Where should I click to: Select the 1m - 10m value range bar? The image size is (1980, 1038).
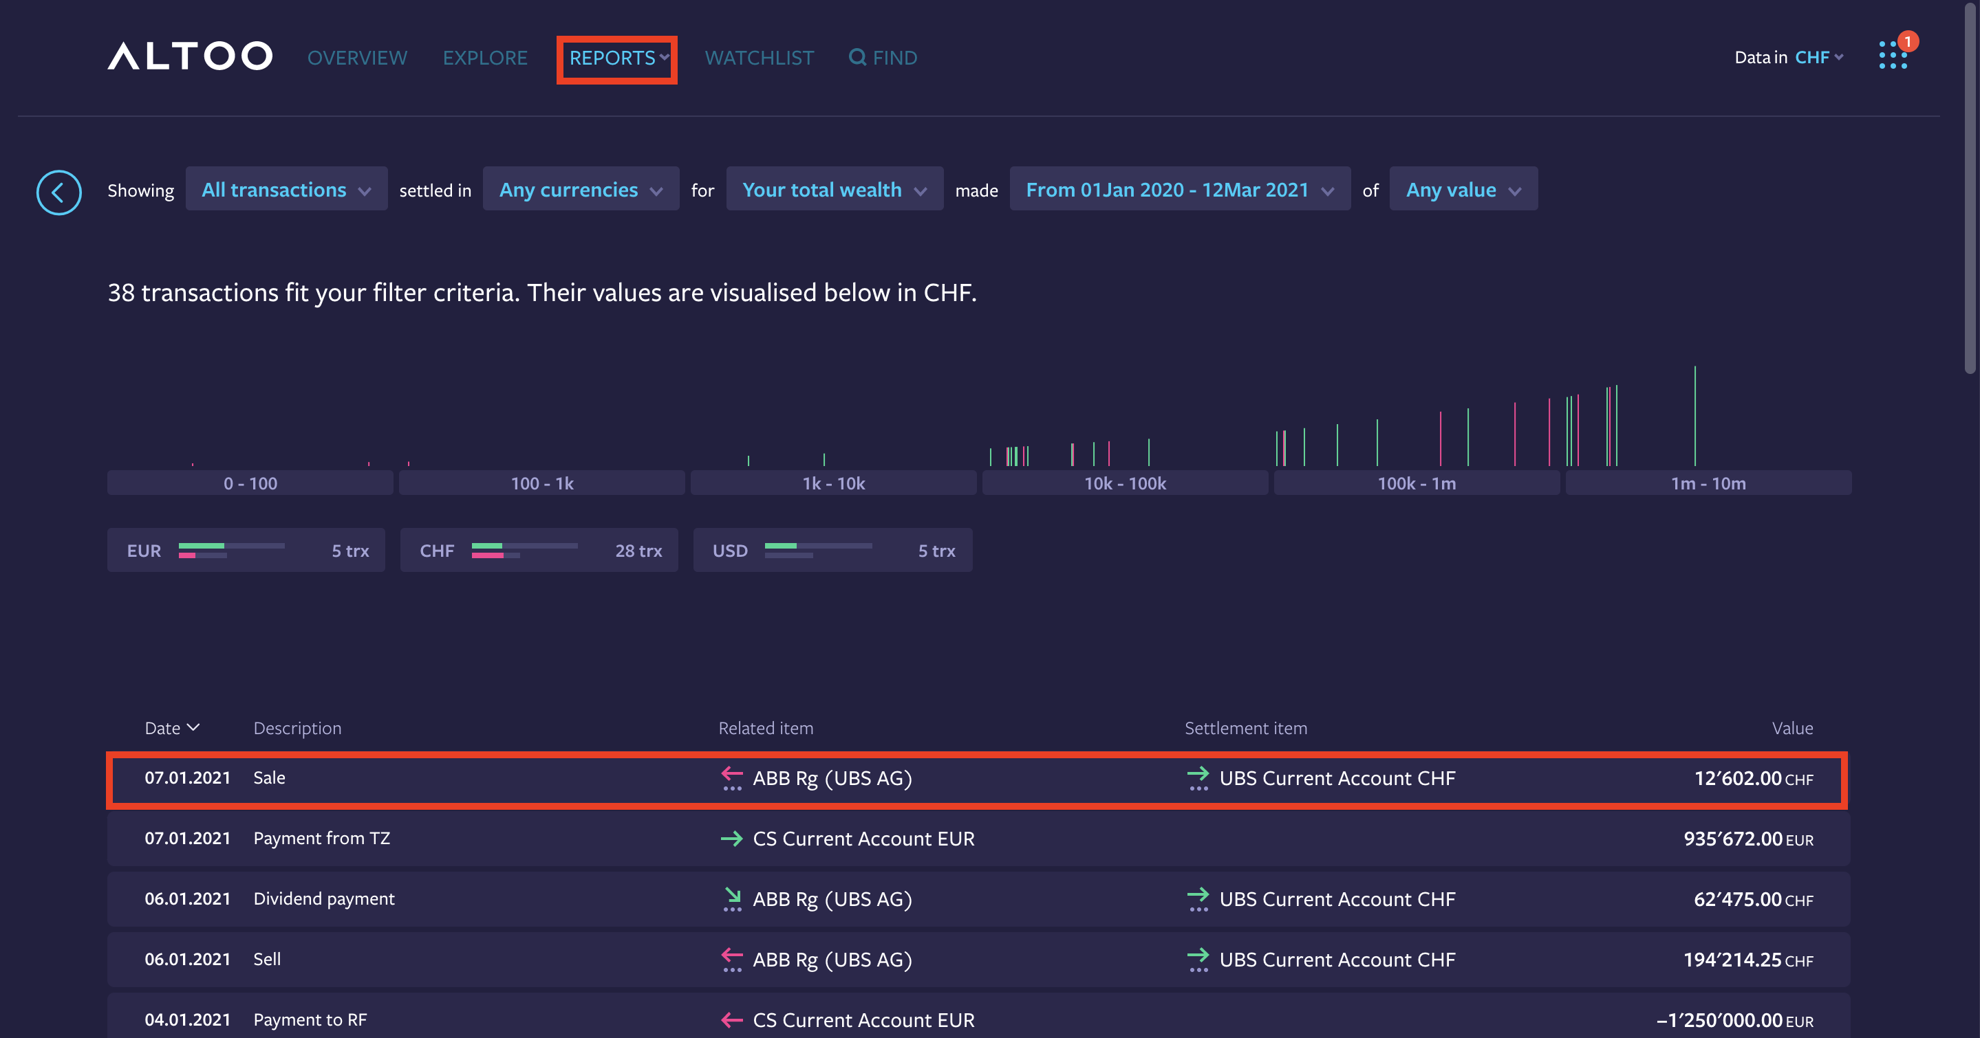point(1708,483)
